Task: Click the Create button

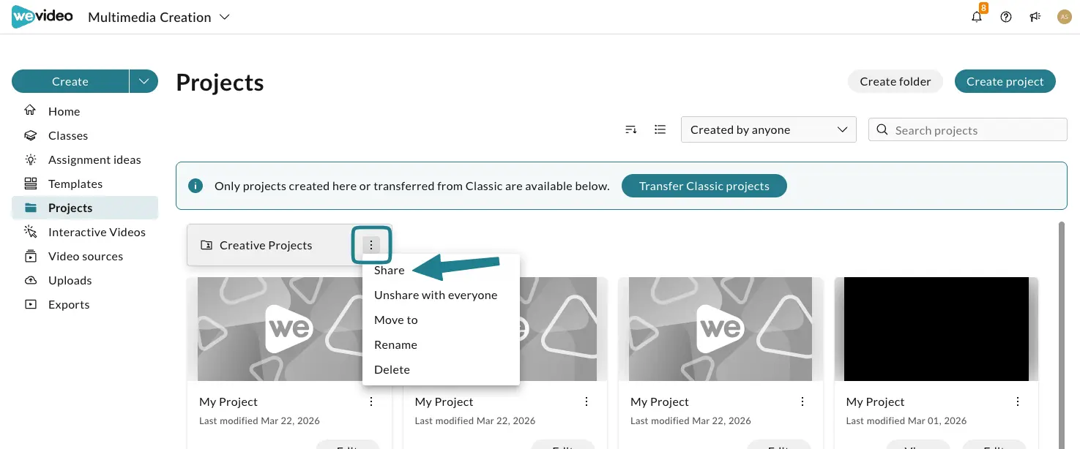Action: pos(70,81)
